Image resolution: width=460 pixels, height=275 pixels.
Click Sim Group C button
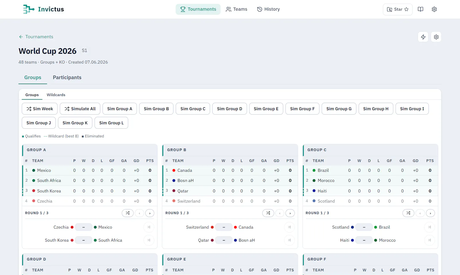[x=193, y=109]
